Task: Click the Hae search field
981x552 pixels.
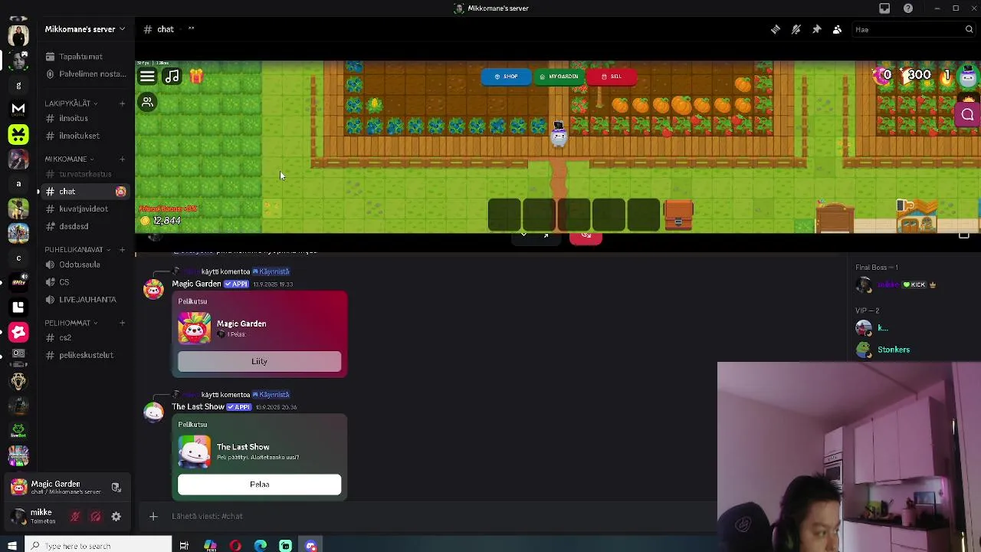Action: pyautogui.click(x=914, y=29)
